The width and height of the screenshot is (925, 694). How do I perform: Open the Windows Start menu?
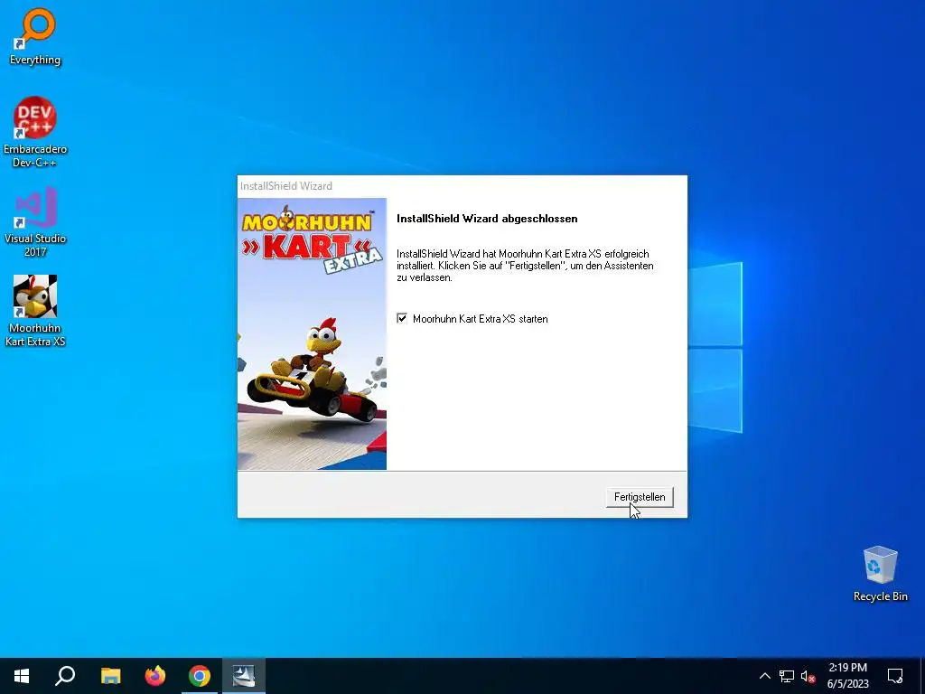click(x=22, y=676)
